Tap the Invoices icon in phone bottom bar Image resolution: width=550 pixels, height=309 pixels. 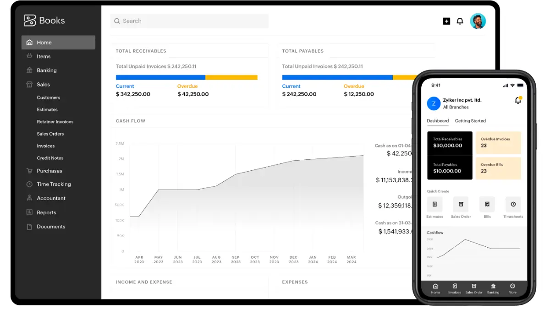pos(454,288)
